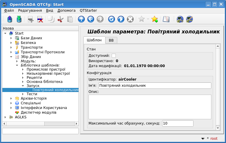Select Диспетчер модулів in the tree
The width and height of the screenshot is (226, 143).
coord(38,113)
